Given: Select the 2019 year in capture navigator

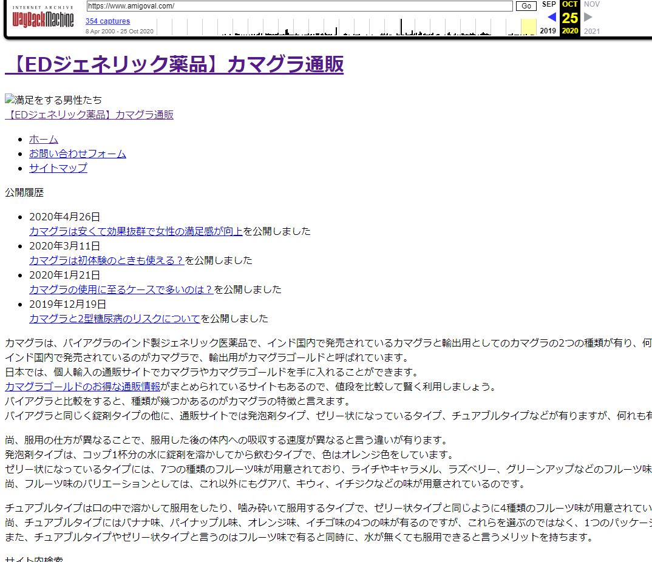Looking at the screenshot, I should click(x=548, y=31).
